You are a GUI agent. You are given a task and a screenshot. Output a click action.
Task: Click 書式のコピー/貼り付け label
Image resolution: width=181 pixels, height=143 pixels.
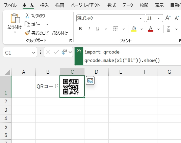click(50, 33)
